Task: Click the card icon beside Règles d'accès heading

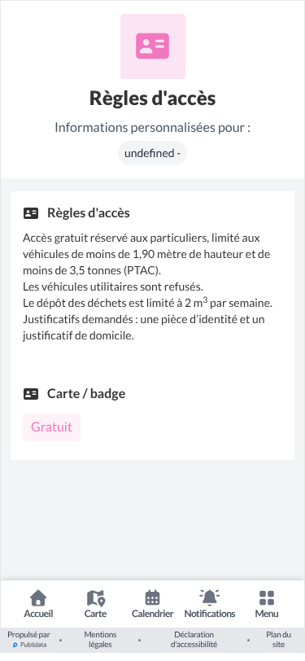Action: 31,213
